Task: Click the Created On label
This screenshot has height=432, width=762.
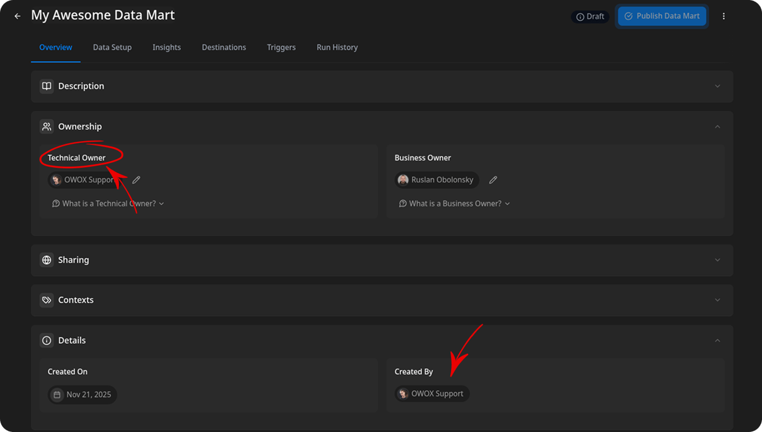Action: click(68, 372)
